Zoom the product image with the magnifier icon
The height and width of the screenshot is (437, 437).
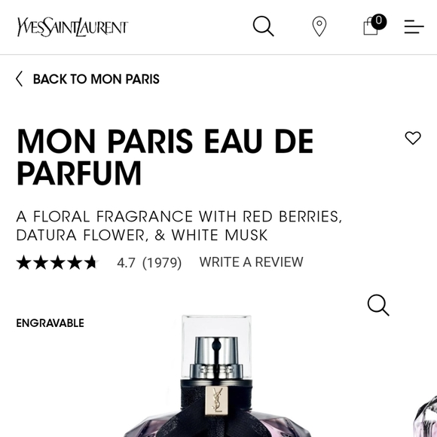(378, 305)
